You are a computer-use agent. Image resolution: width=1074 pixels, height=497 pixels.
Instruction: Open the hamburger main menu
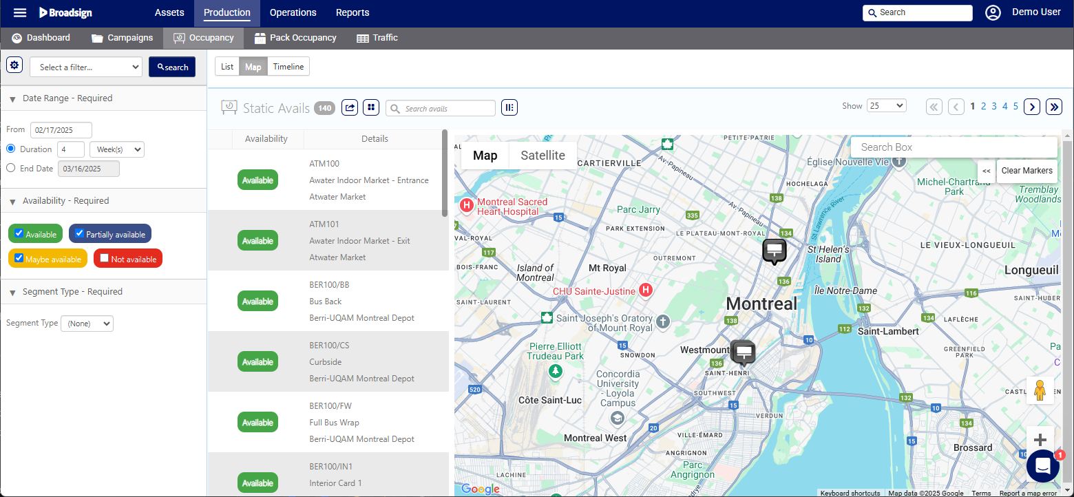[20, 12]
